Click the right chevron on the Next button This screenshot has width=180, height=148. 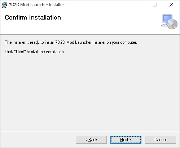[x=130, y=140]
